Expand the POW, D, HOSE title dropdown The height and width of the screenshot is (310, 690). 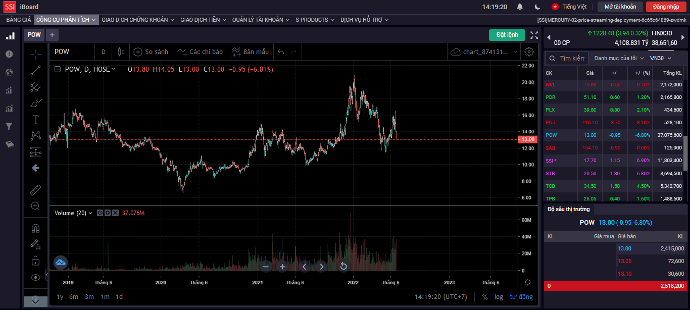point(113,69)
